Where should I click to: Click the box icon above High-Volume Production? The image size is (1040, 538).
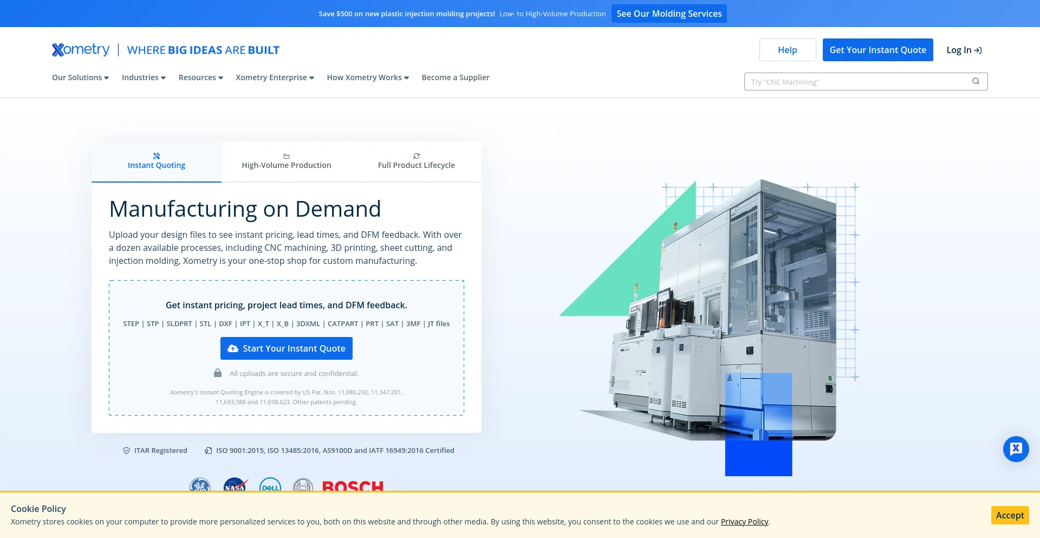pyautogui.click(x=286, y=156)
